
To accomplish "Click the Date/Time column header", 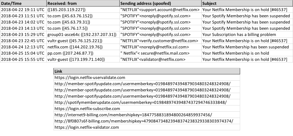I will [23, 3].
